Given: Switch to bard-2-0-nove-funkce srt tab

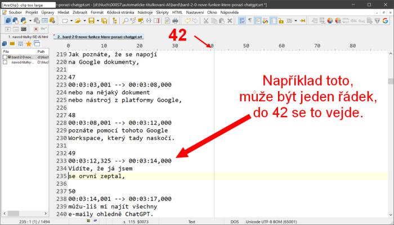Looking at the screenshot, I should 98,37.
